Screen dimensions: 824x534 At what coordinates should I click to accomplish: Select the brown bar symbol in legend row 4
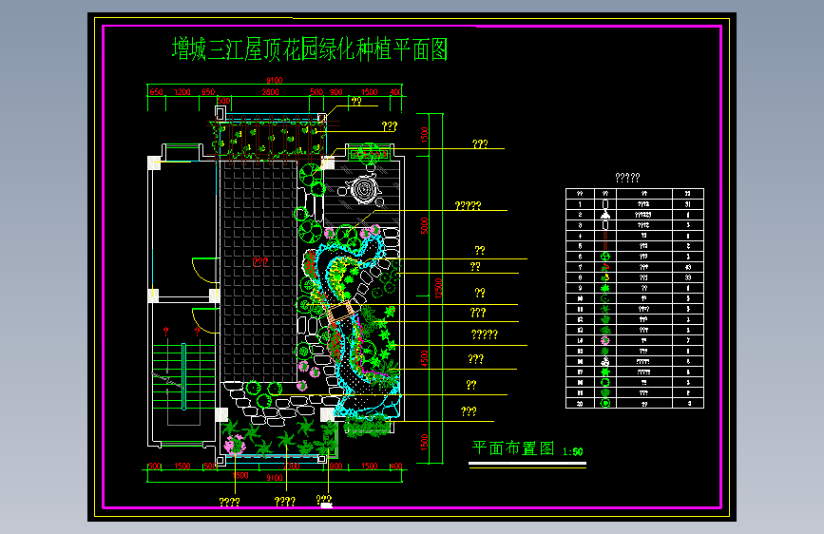605,236
